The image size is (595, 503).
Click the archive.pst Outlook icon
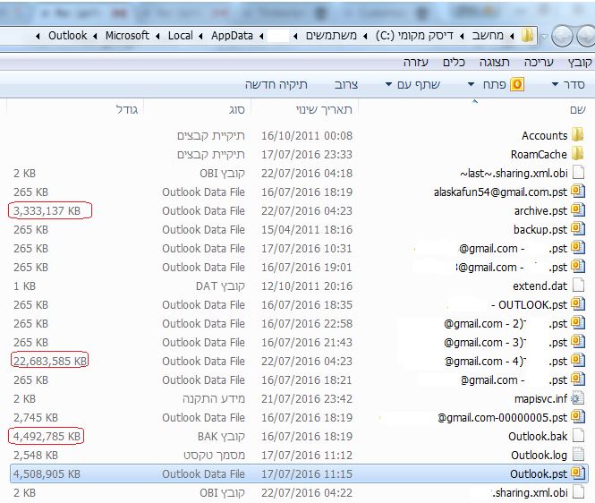[578, 210]
